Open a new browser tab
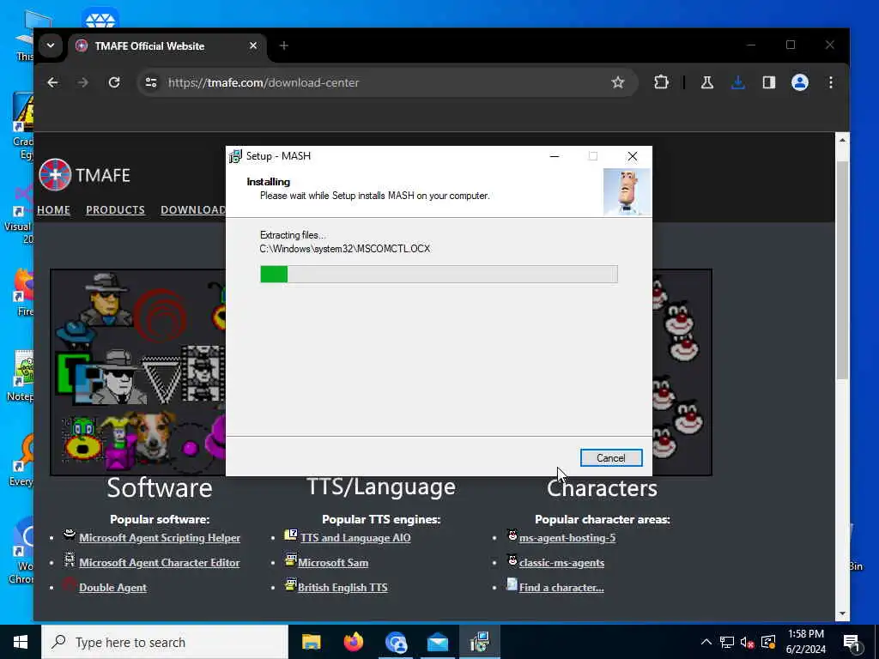879x659 pixels. 284,46
